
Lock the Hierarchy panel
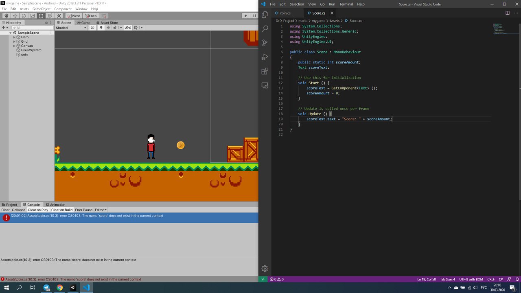pos(46,23)
